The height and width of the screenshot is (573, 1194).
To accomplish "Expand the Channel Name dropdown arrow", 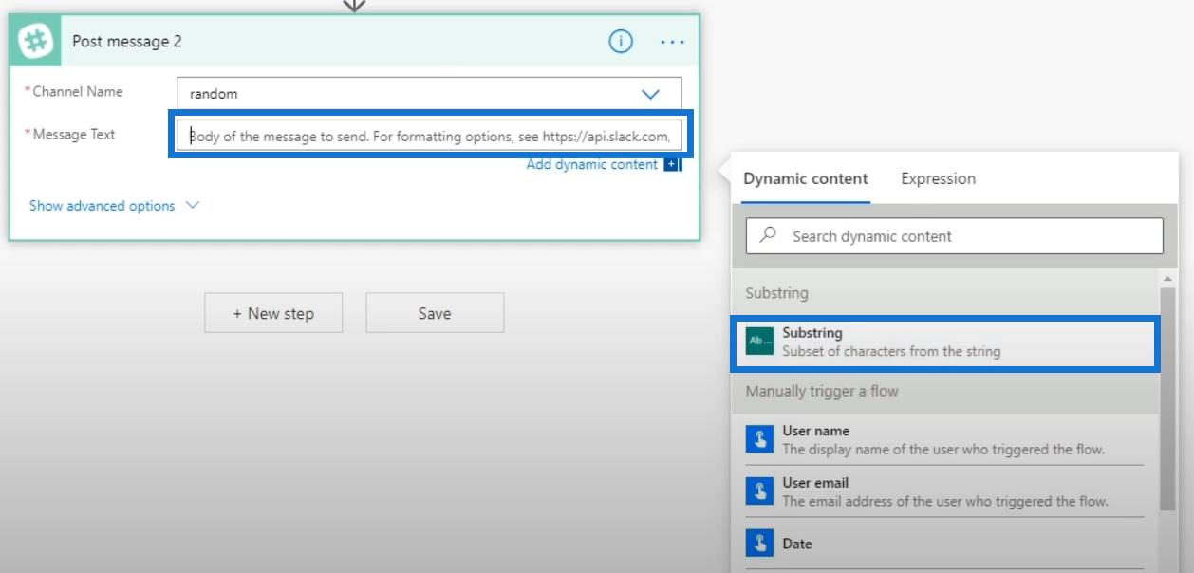I will pos(650,94).
